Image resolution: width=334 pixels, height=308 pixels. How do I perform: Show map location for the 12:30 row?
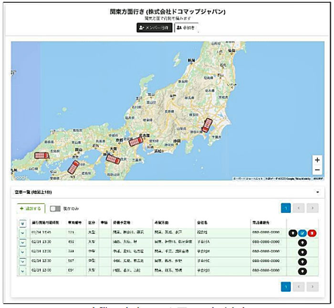(302, 262)
